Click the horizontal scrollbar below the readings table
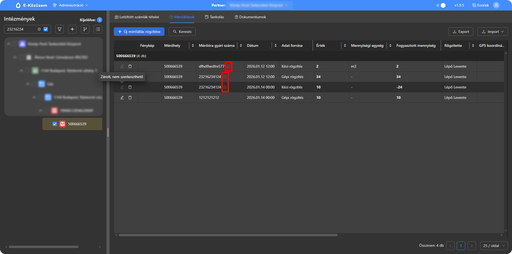 click(228, 235)
